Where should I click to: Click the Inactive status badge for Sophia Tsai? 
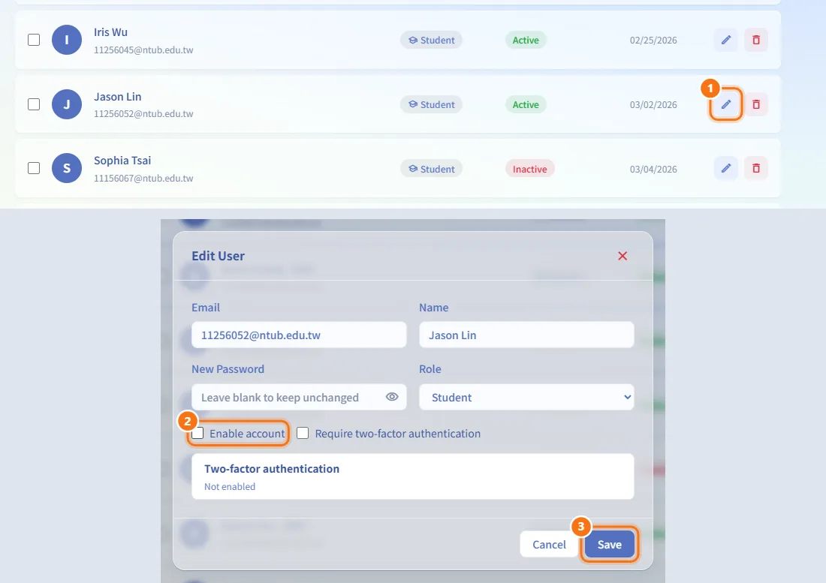click(x=530, y=169)
